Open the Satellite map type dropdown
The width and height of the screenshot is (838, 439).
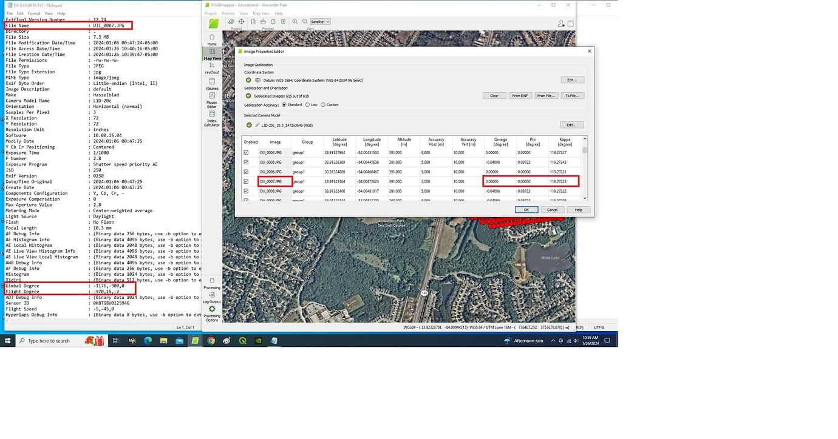click(320, 22)
